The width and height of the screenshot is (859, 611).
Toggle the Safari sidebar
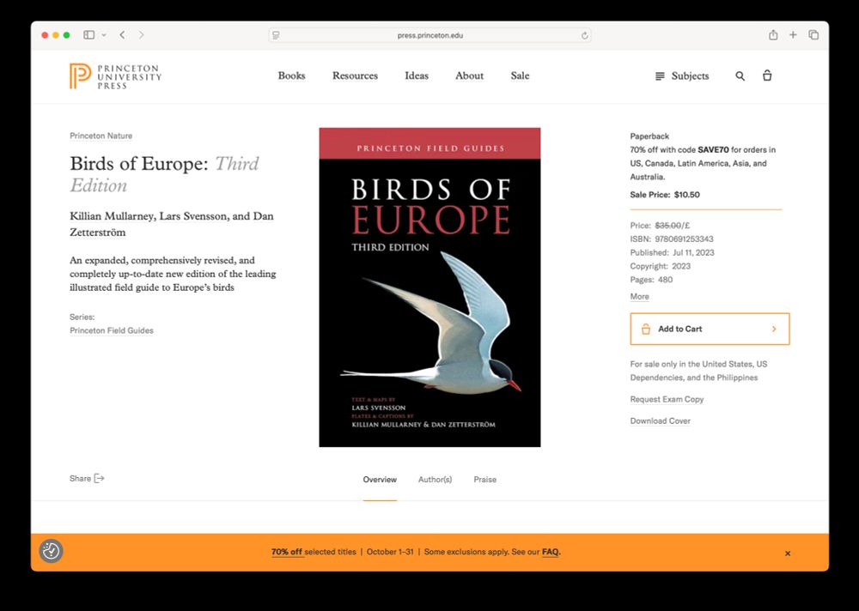[x=88, y=35]
